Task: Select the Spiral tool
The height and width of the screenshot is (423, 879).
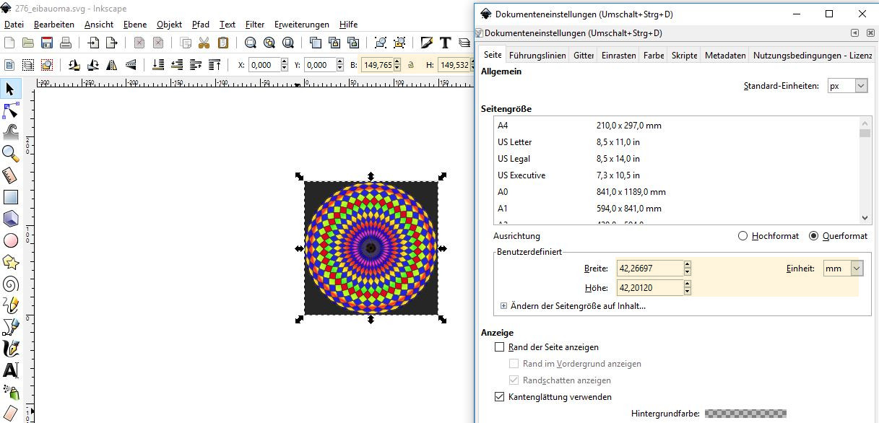Action: point(11,283)
